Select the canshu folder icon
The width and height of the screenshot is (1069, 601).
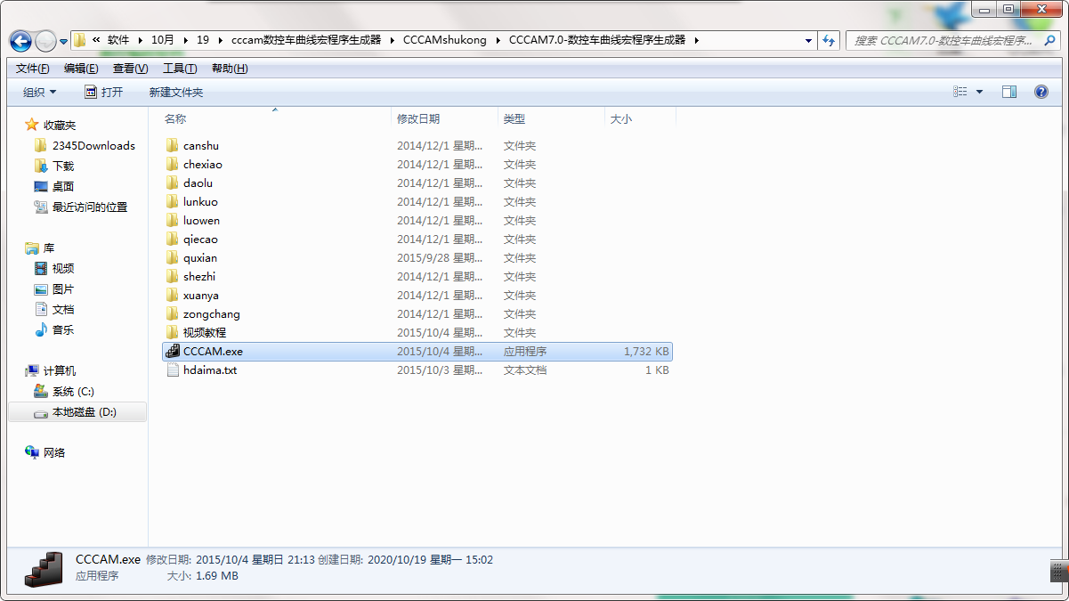[x=173, y=145]
